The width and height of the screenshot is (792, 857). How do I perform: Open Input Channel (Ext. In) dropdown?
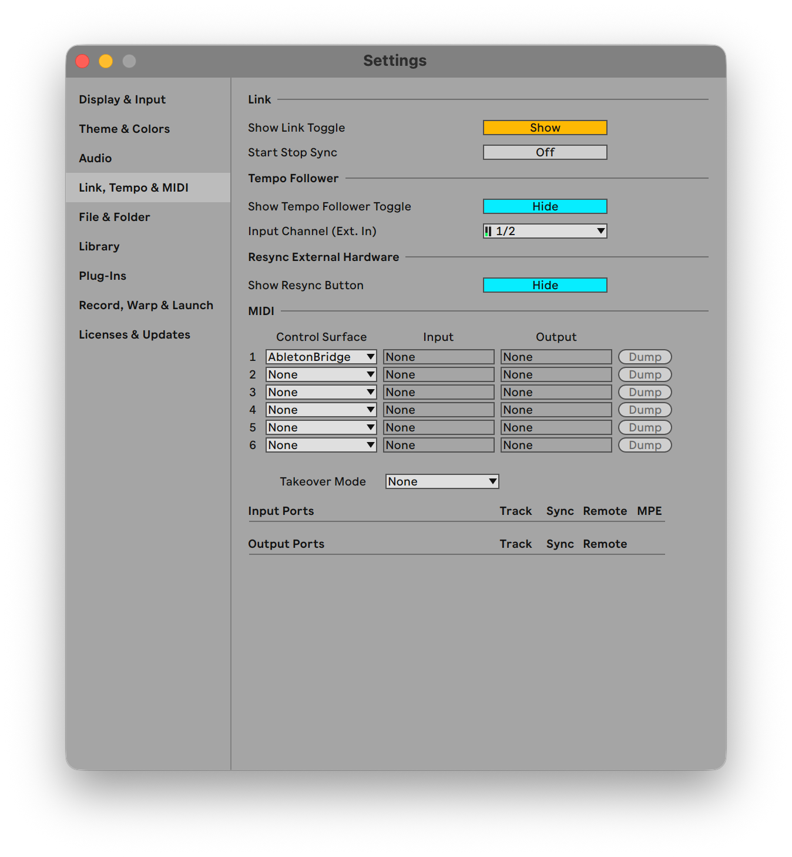coord(545,231)
